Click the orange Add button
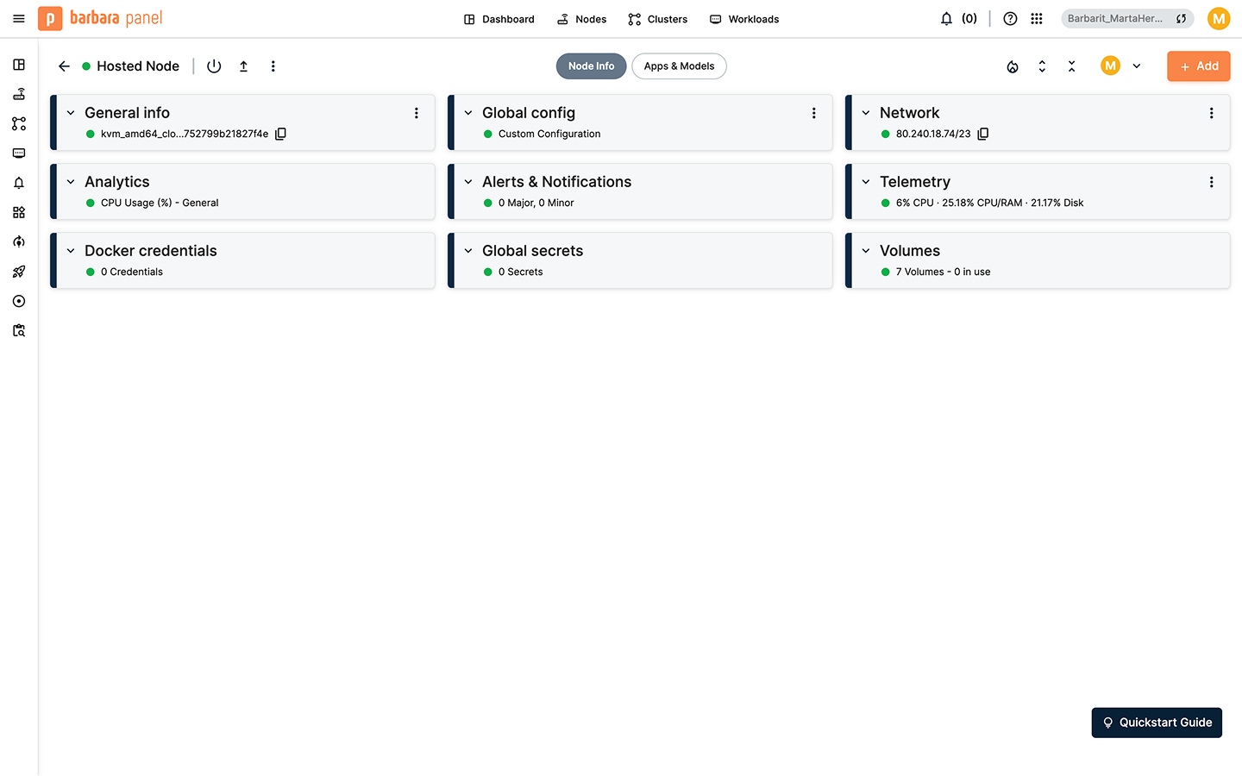This screenshot has width=1242, height=776. pyautogui.click(x=1198, y=66)
